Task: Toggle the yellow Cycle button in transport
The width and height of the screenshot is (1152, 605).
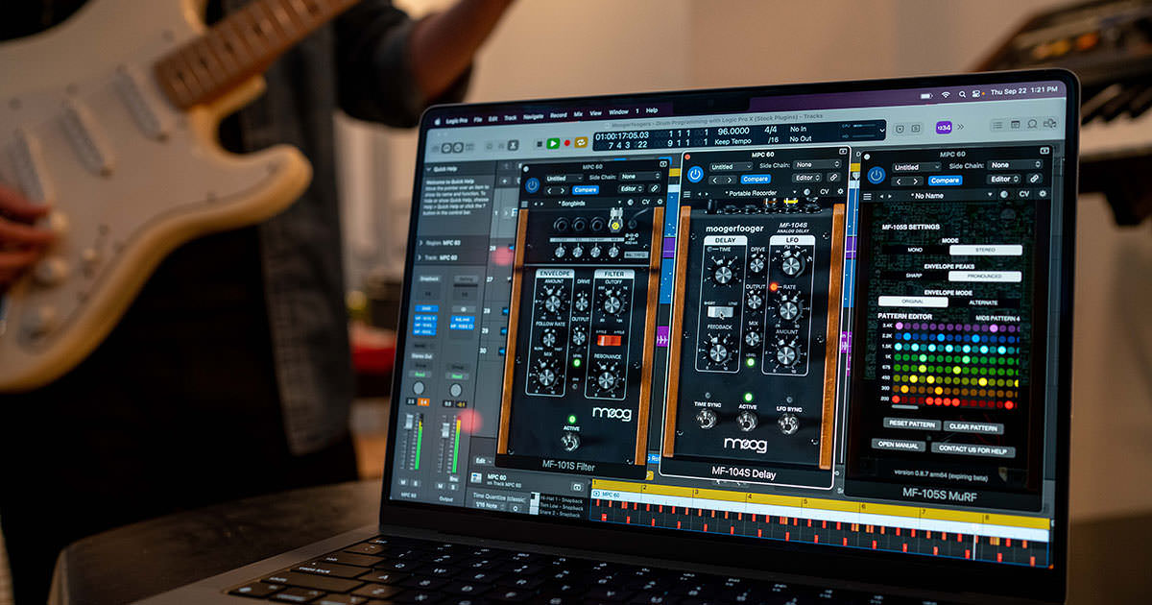Action: (x=581, y=142)
